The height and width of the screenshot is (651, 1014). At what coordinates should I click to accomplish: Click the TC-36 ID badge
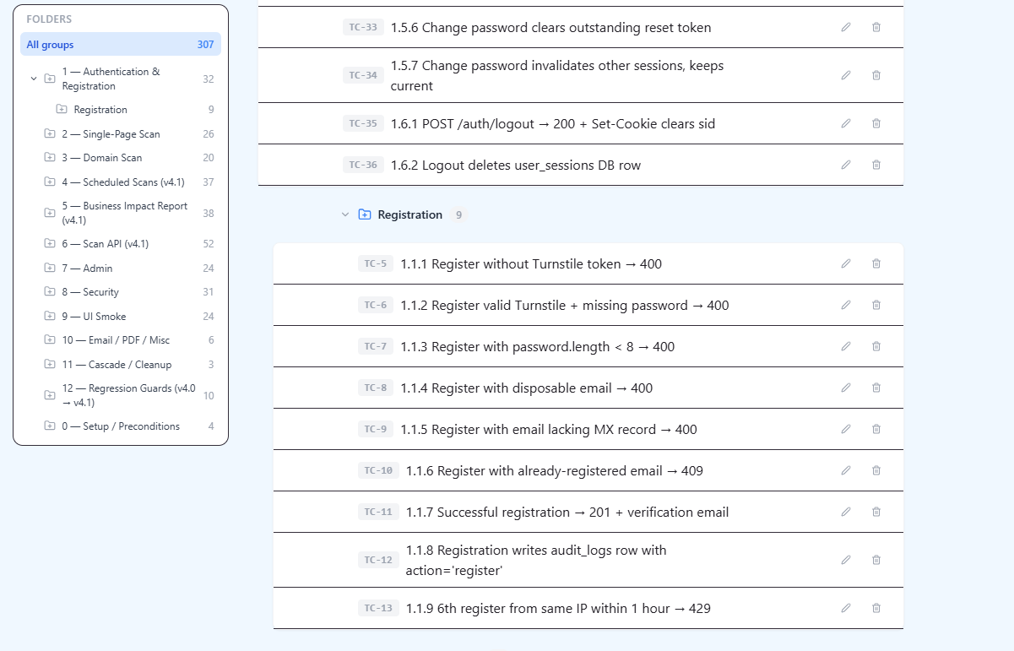click(364, 165)
